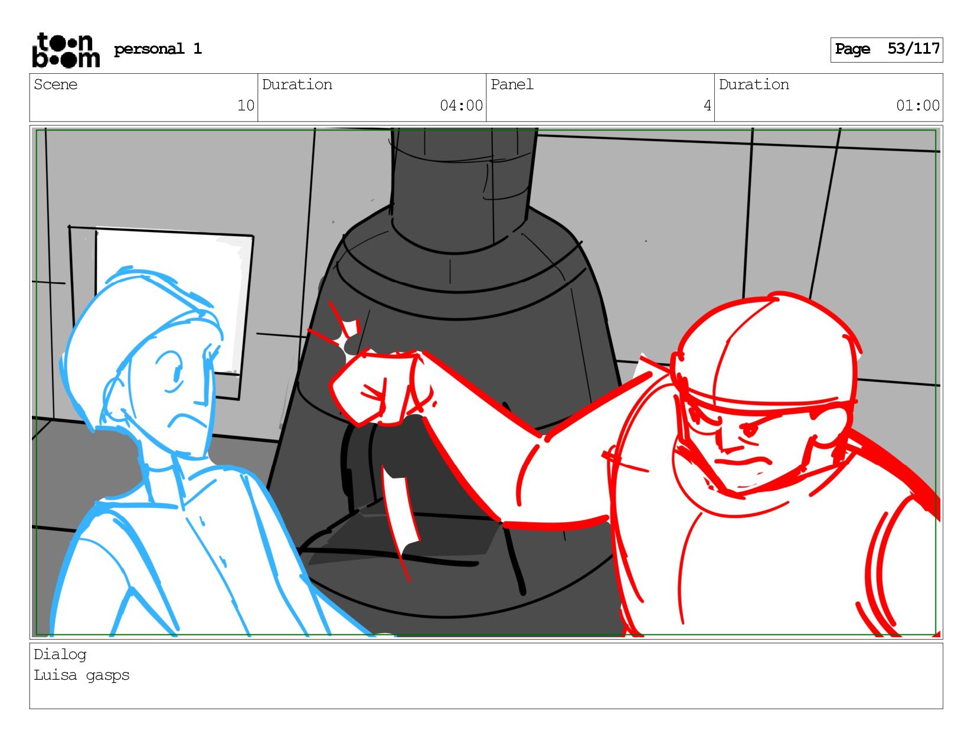Viewport: 974px width, 753px height.
Task: Click the storyboard panel image
Action: point(486,382)
